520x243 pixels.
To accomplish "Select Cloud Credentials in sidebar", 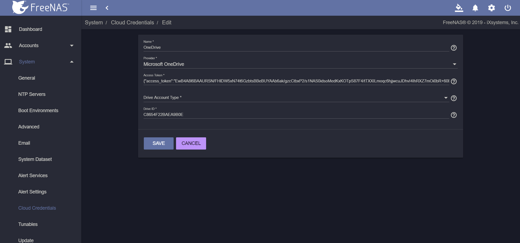I will pos(37,208).
